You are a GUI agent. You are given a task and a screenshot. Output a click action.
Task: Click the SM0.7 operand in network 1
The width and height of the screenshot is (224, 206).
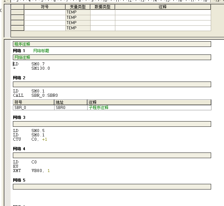click(x=38, y=64)
